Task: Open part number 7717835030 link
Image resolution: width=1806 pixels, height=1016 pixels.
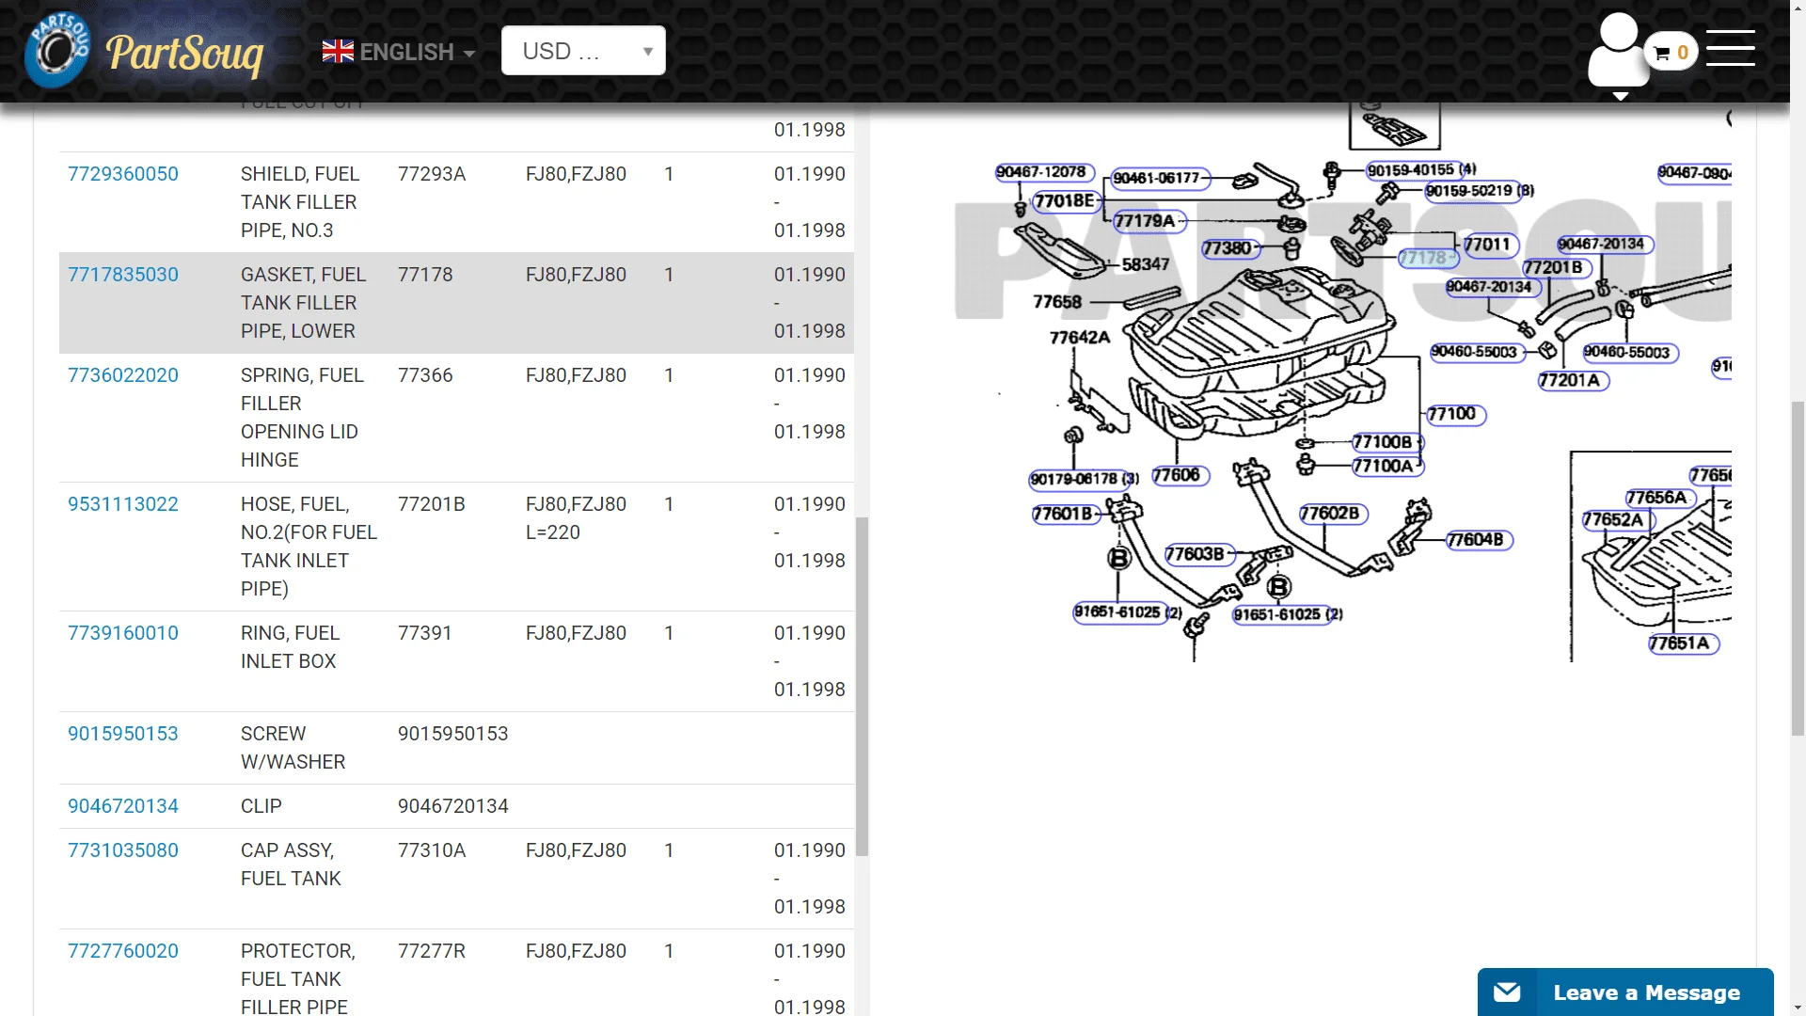Action: (123, 275)
